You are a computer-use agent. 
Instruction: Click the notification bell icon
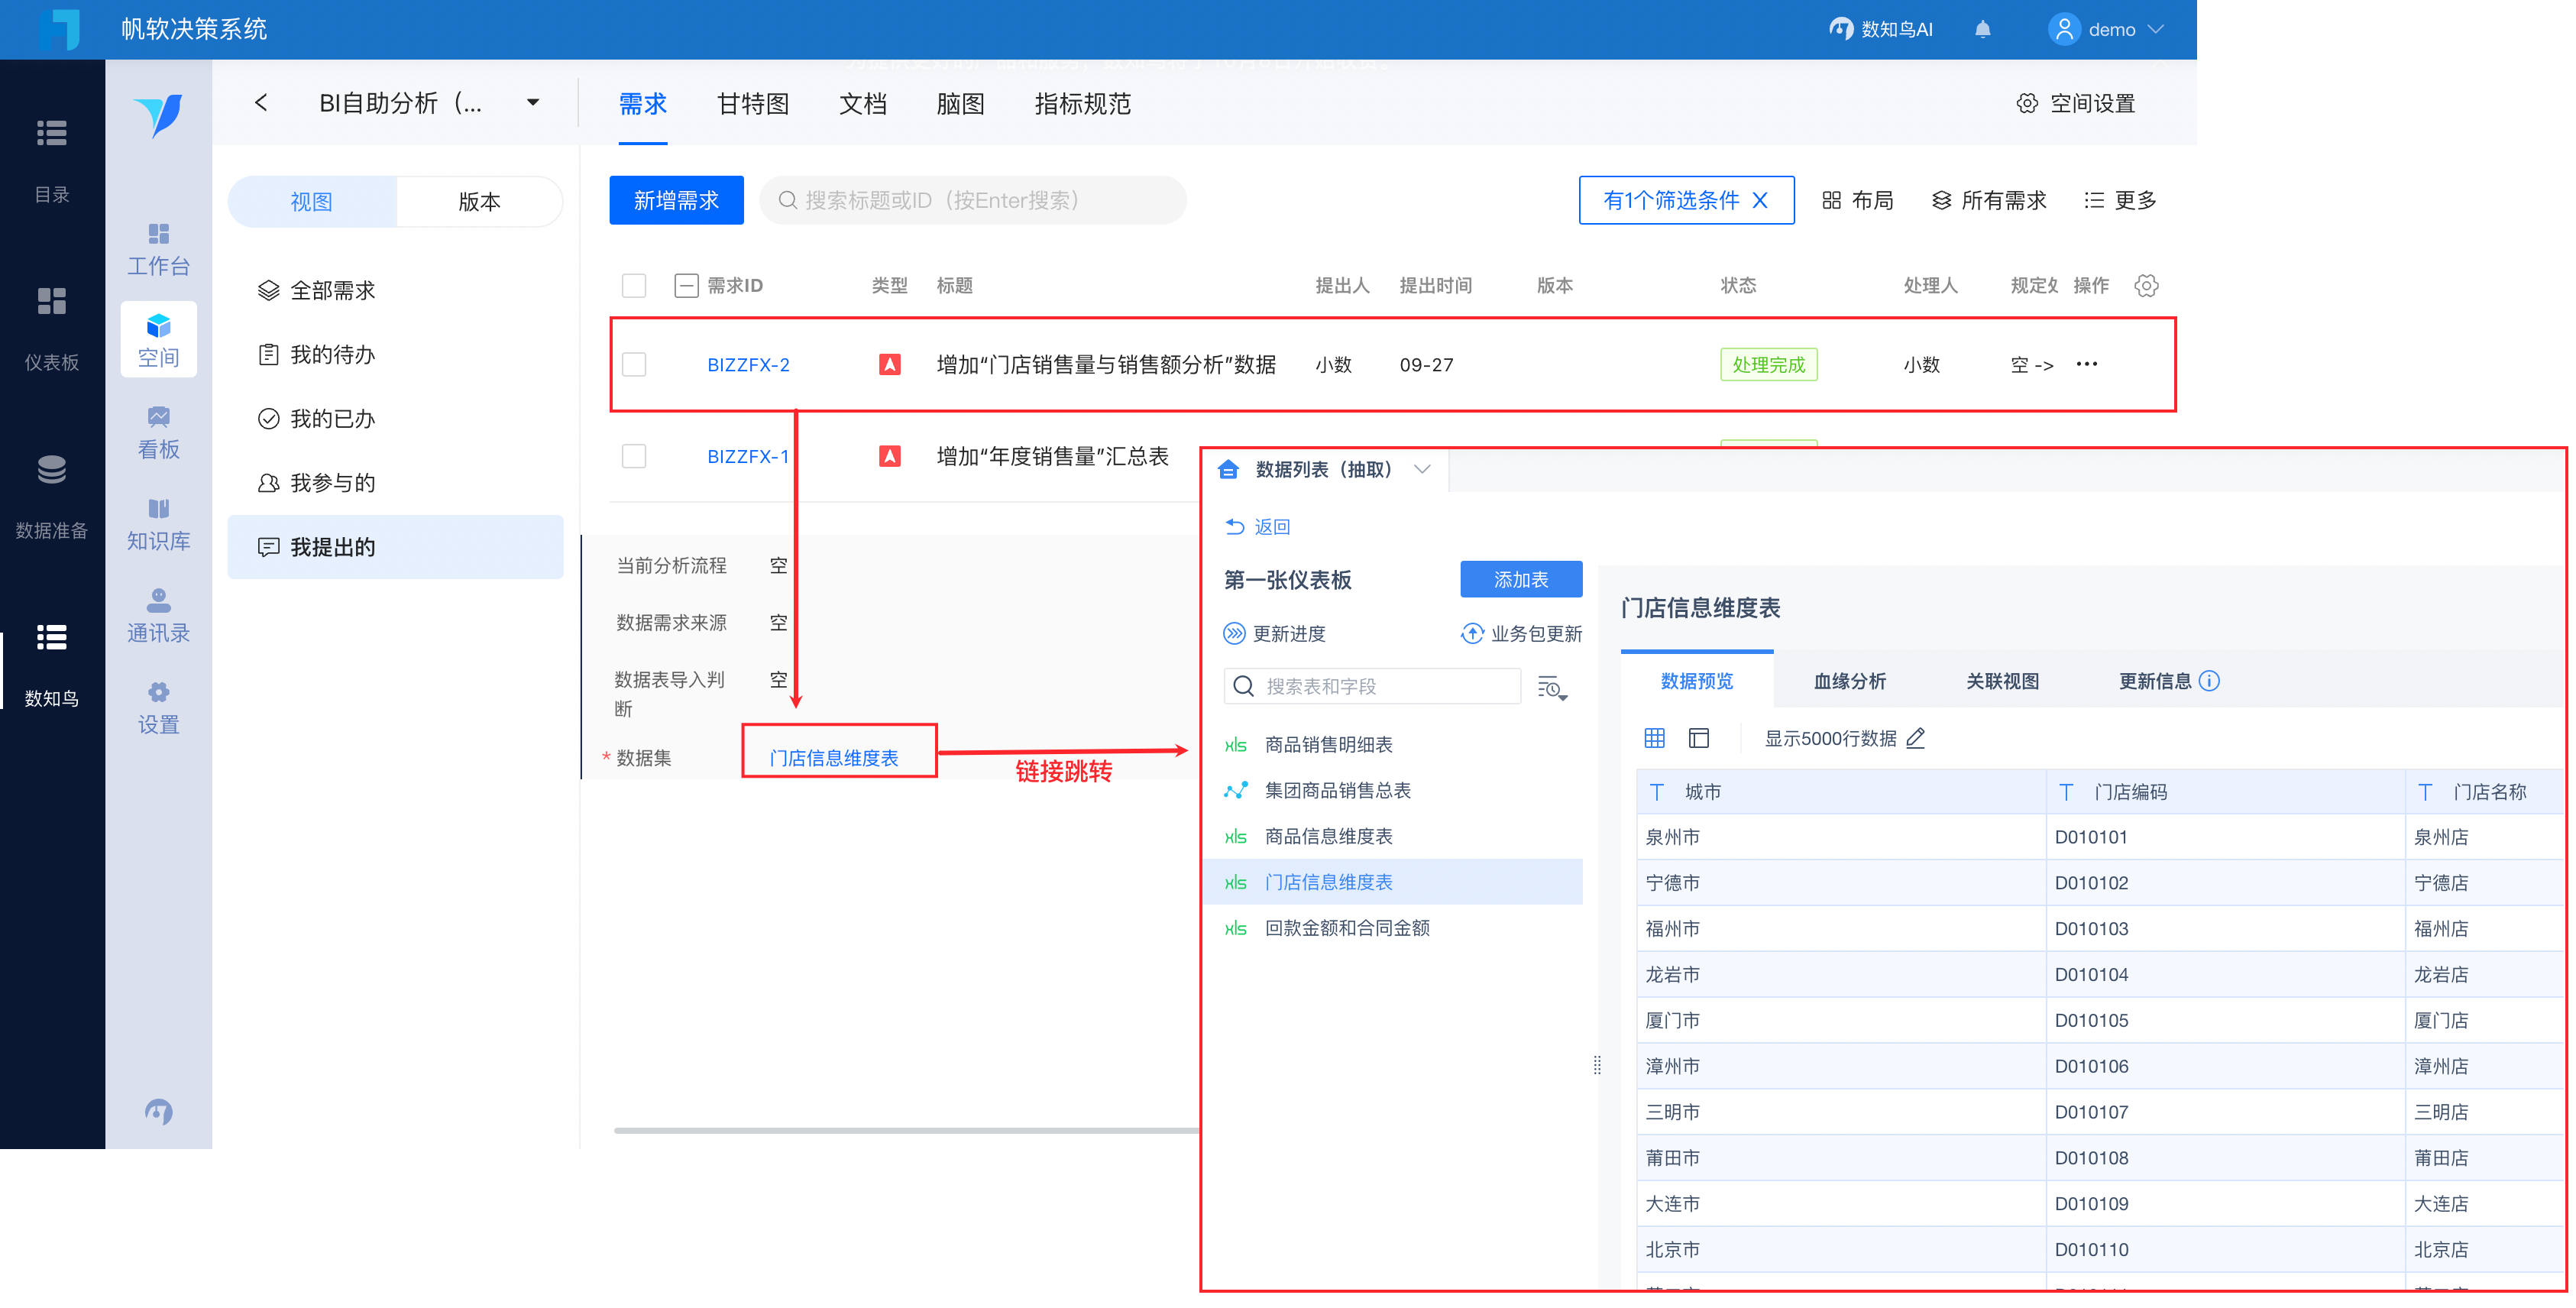pos(1982,29)
